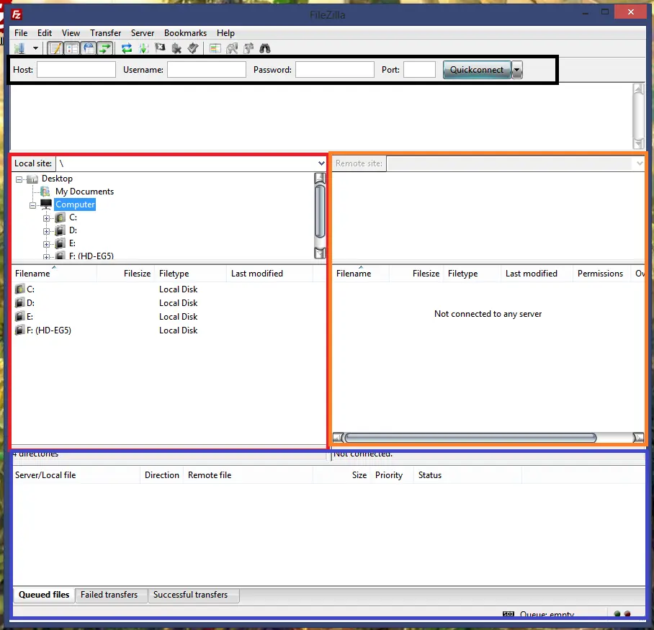Click the Reconnect to last server icon
This screenshot has height=630, width=654.
tap(193, 48)
